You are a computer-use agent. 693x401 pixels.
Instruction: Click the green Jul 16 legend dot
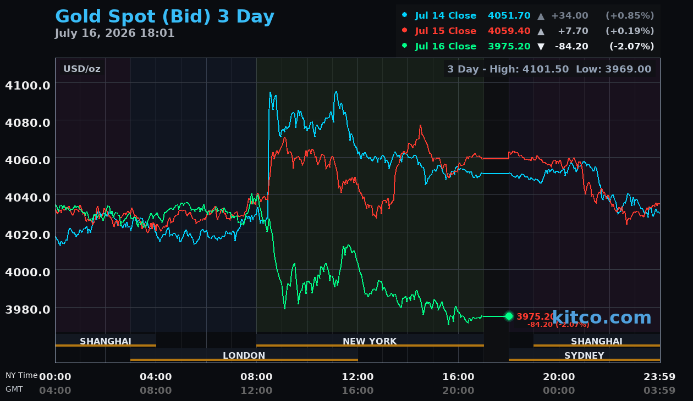point(405,46)
